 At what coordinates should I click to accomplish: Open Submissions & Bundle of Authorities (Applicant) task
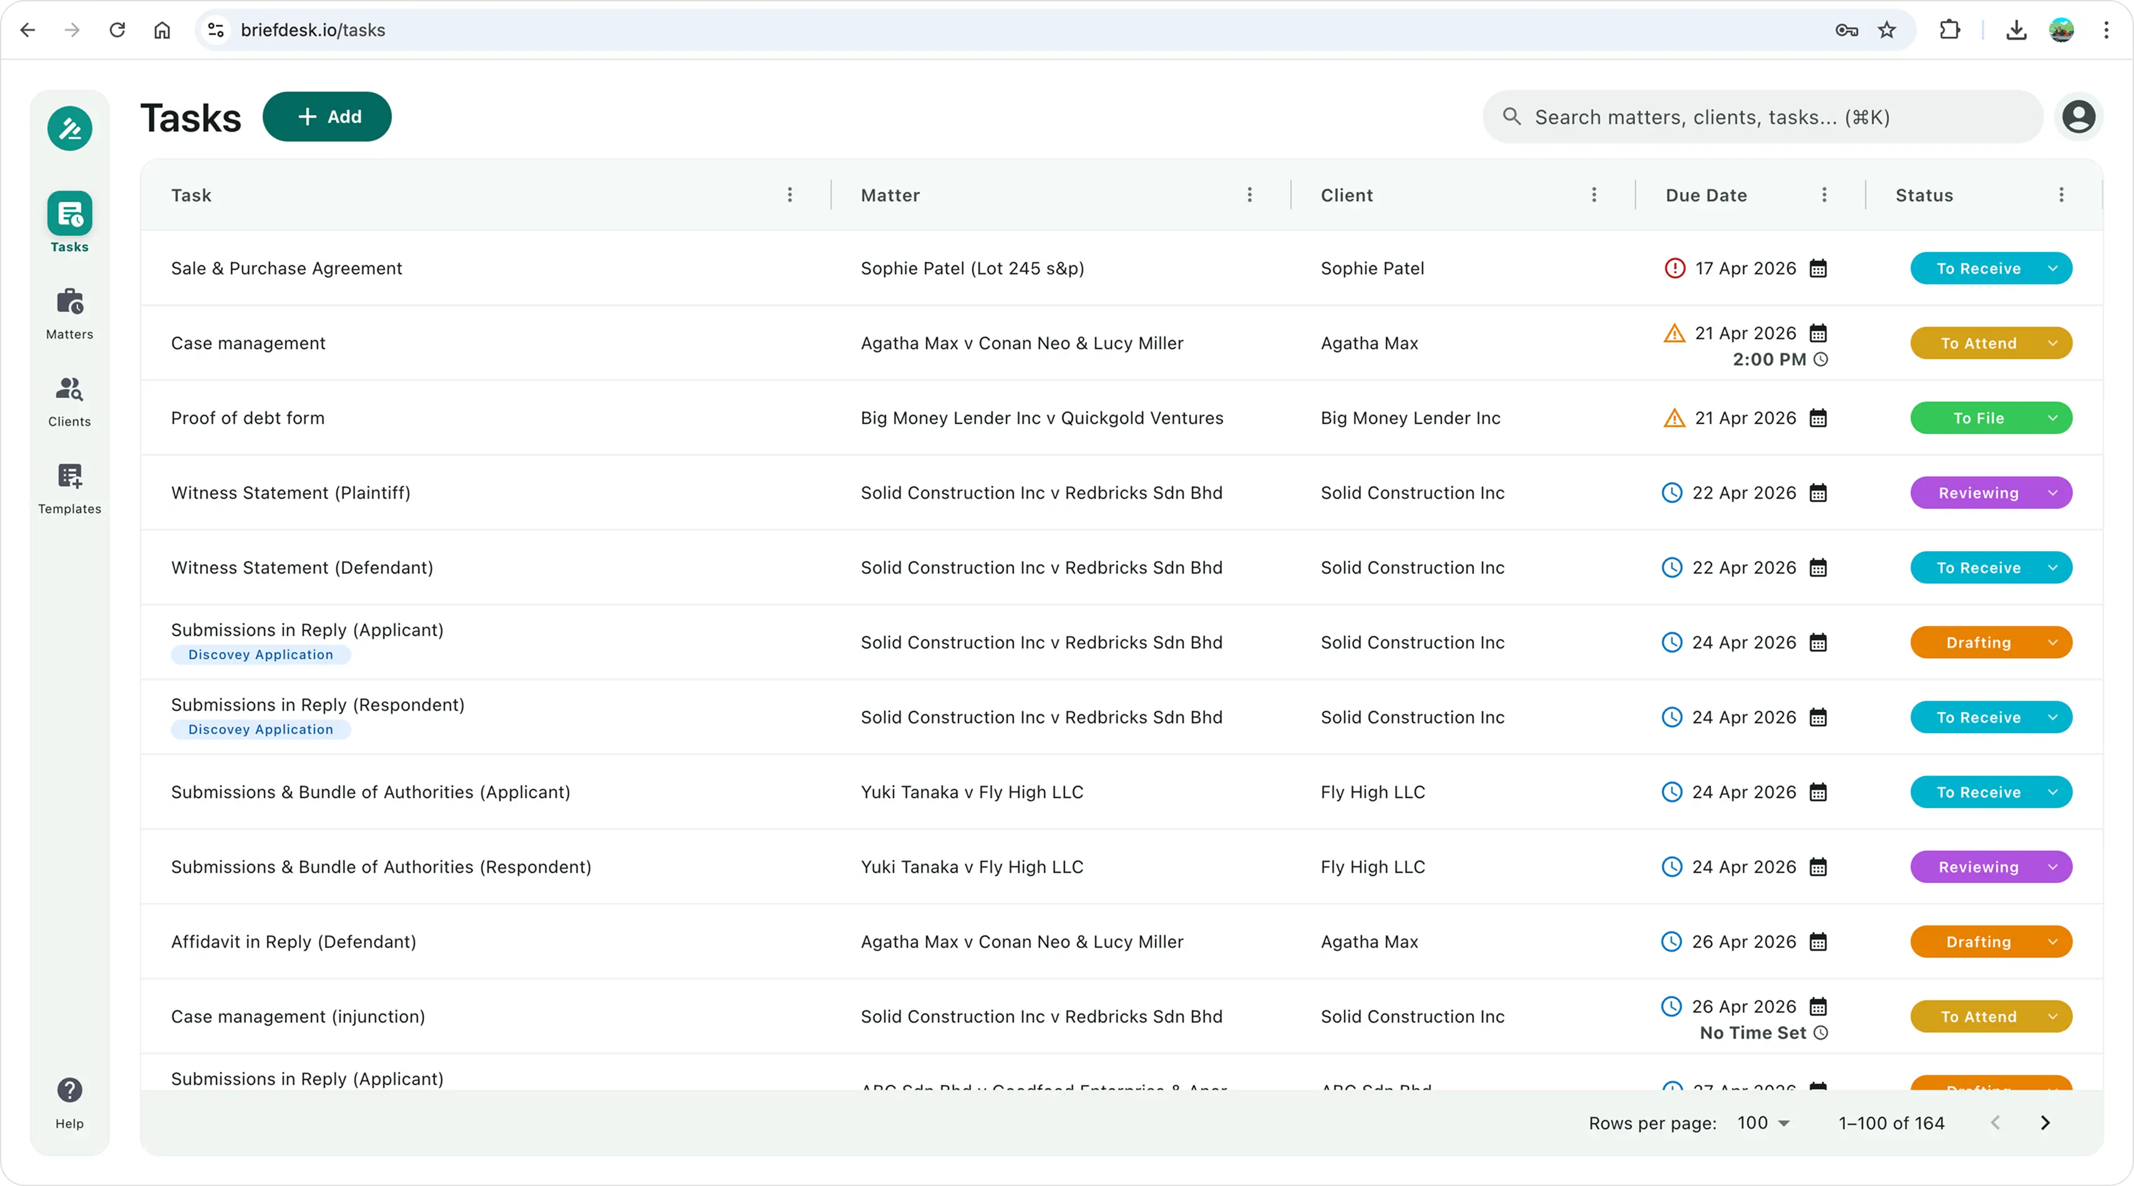tap(370, 792)
